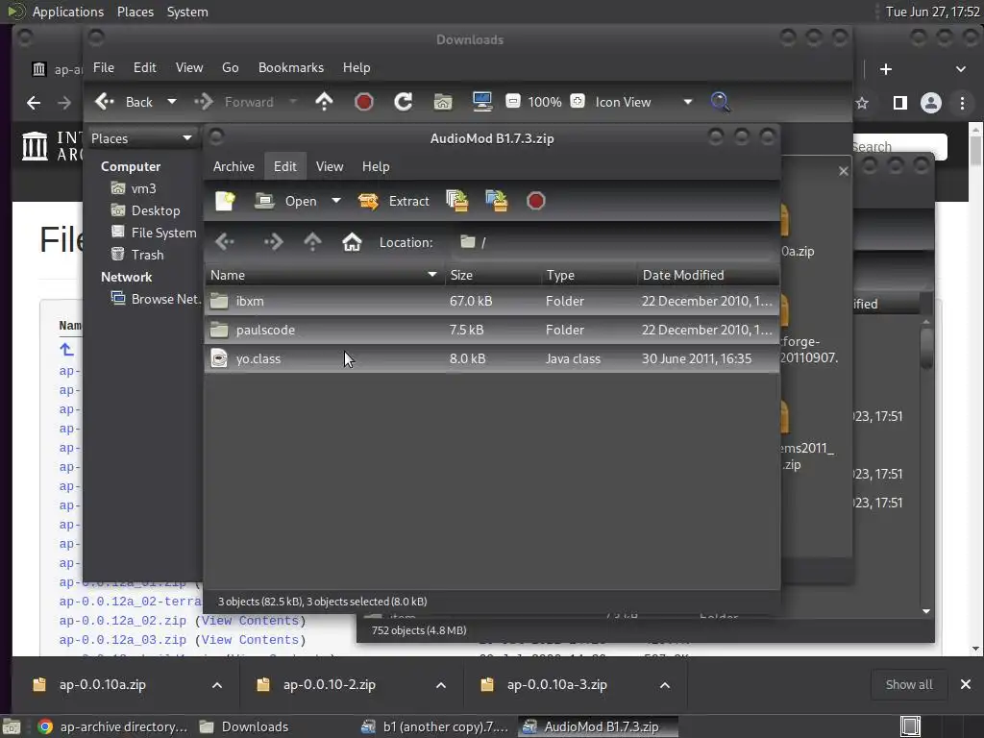Expand options for ap-0.0.10a.zip download
Image resolution: width=984 pixels, height=738 pixels.
(x=216, y=685)
